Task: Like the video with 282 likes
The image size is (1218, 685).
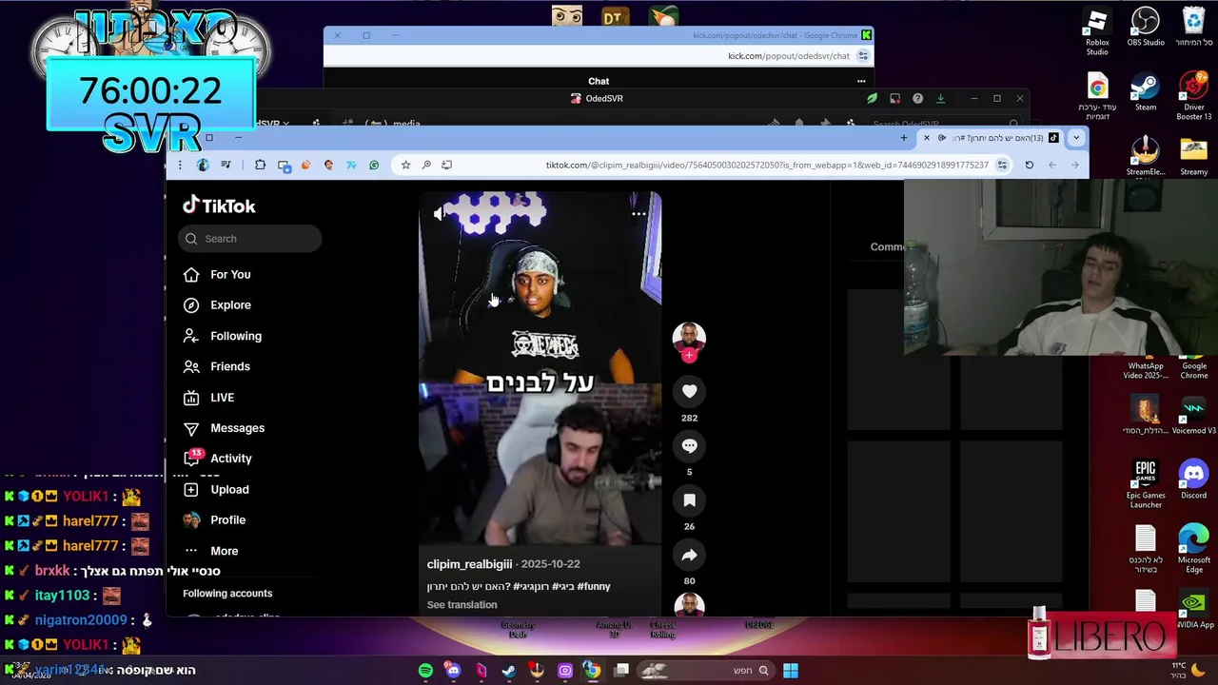Action: 689,391
